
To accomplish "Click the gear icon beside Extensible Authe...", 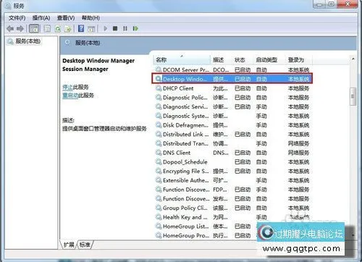I will 159,180.
